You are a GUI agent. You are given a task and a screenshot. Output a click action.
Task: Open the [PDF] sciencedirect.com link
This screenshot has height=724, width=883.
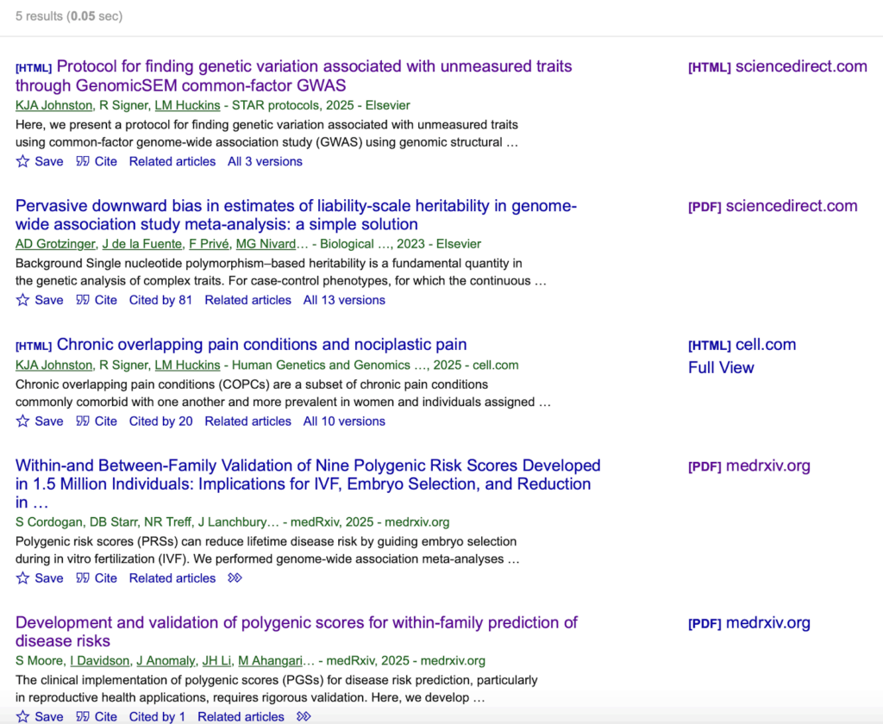773,206
